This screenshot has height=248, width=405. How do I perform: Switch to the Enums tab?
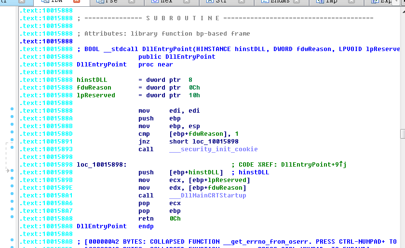(x=280, y=1)
